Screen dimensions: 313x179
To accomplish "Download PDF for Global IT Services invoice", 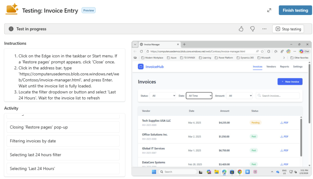I will pyautogui.click(x=284, y=151).
